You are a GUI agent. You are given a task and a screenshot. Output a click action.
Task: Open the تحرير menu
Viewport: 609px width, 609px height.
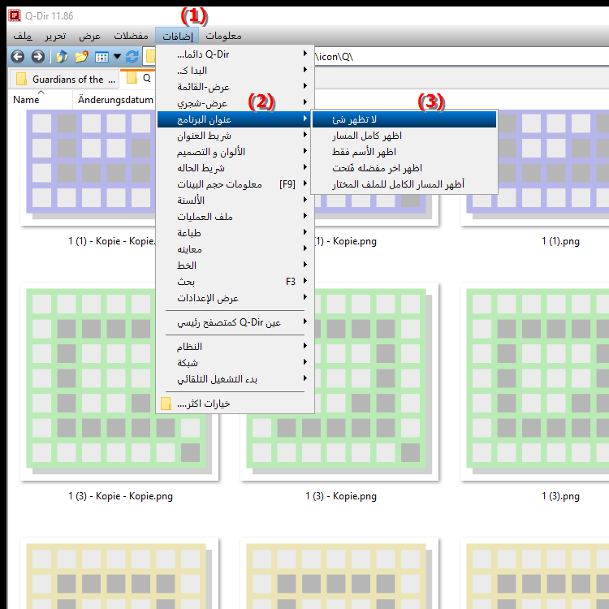tap(55, 36)
